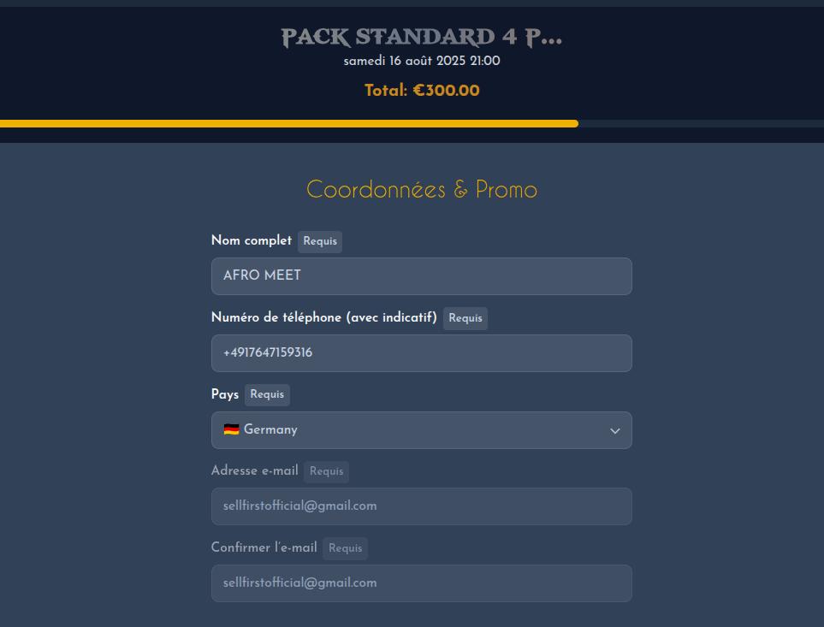The image size is (824, 627).
Task: Expand the country list via chevron arrow
Action: coord(615,430)
